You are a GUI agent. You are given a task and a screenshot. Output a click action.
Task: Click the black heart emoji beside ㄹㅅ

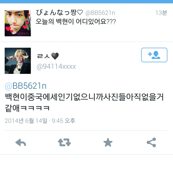click(55, 56)
